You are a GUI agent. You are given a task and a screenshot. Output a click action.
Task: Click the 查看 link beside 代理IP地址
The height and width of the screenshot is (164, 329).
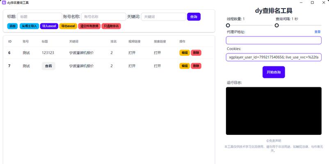point(318,32)
